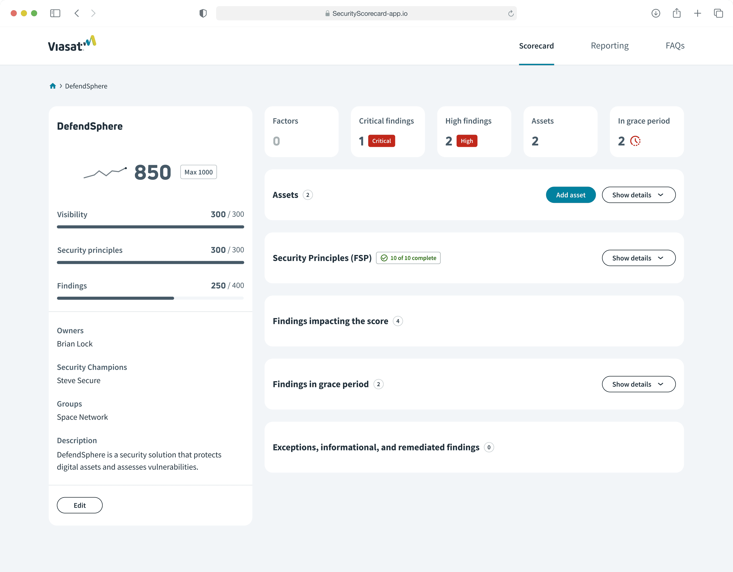Click the Assets count badge 2
The image size is (733, 572).
[308, 195]
